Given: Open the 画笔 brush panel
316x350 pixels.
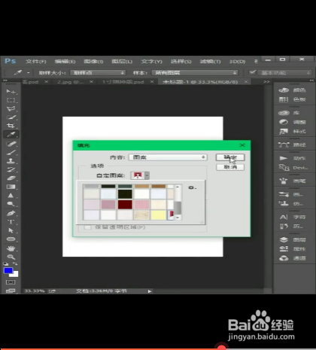Looking at the screenshot, I should click(293, 181).
